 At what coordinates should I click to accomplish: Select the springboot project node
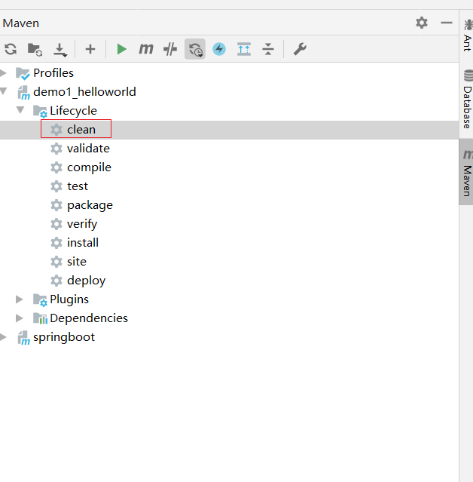pyautogui.click(x=64, y=337)
